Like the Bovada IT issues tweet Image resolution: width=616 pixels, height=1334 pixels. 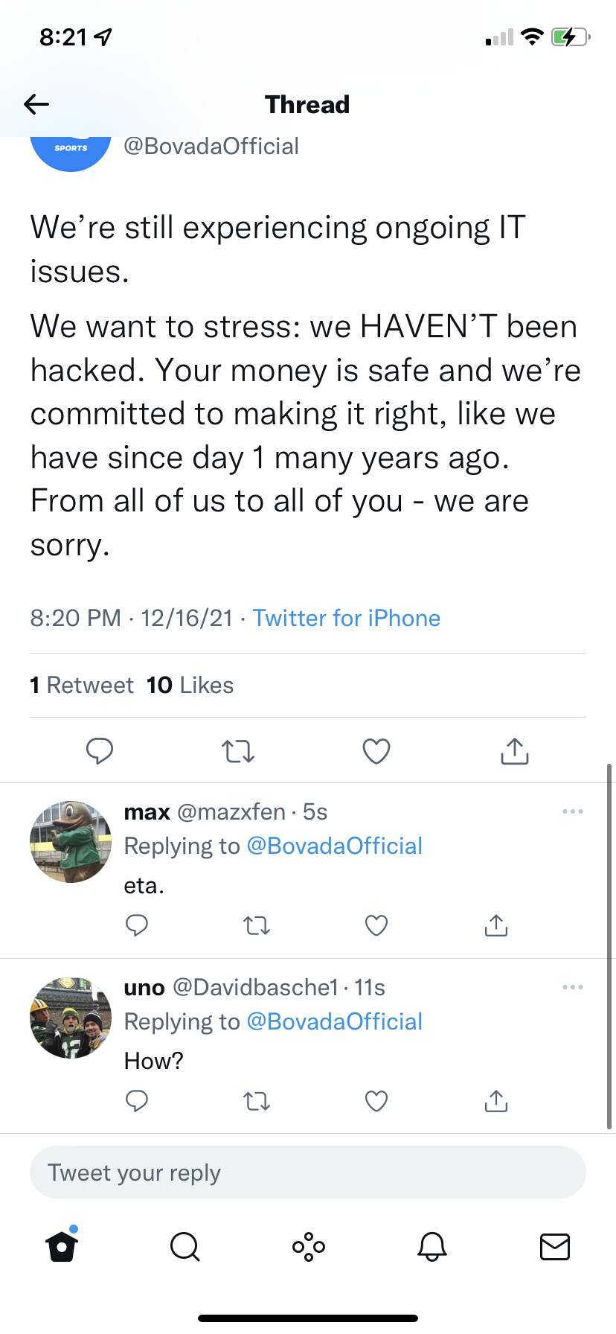(376, 751)
